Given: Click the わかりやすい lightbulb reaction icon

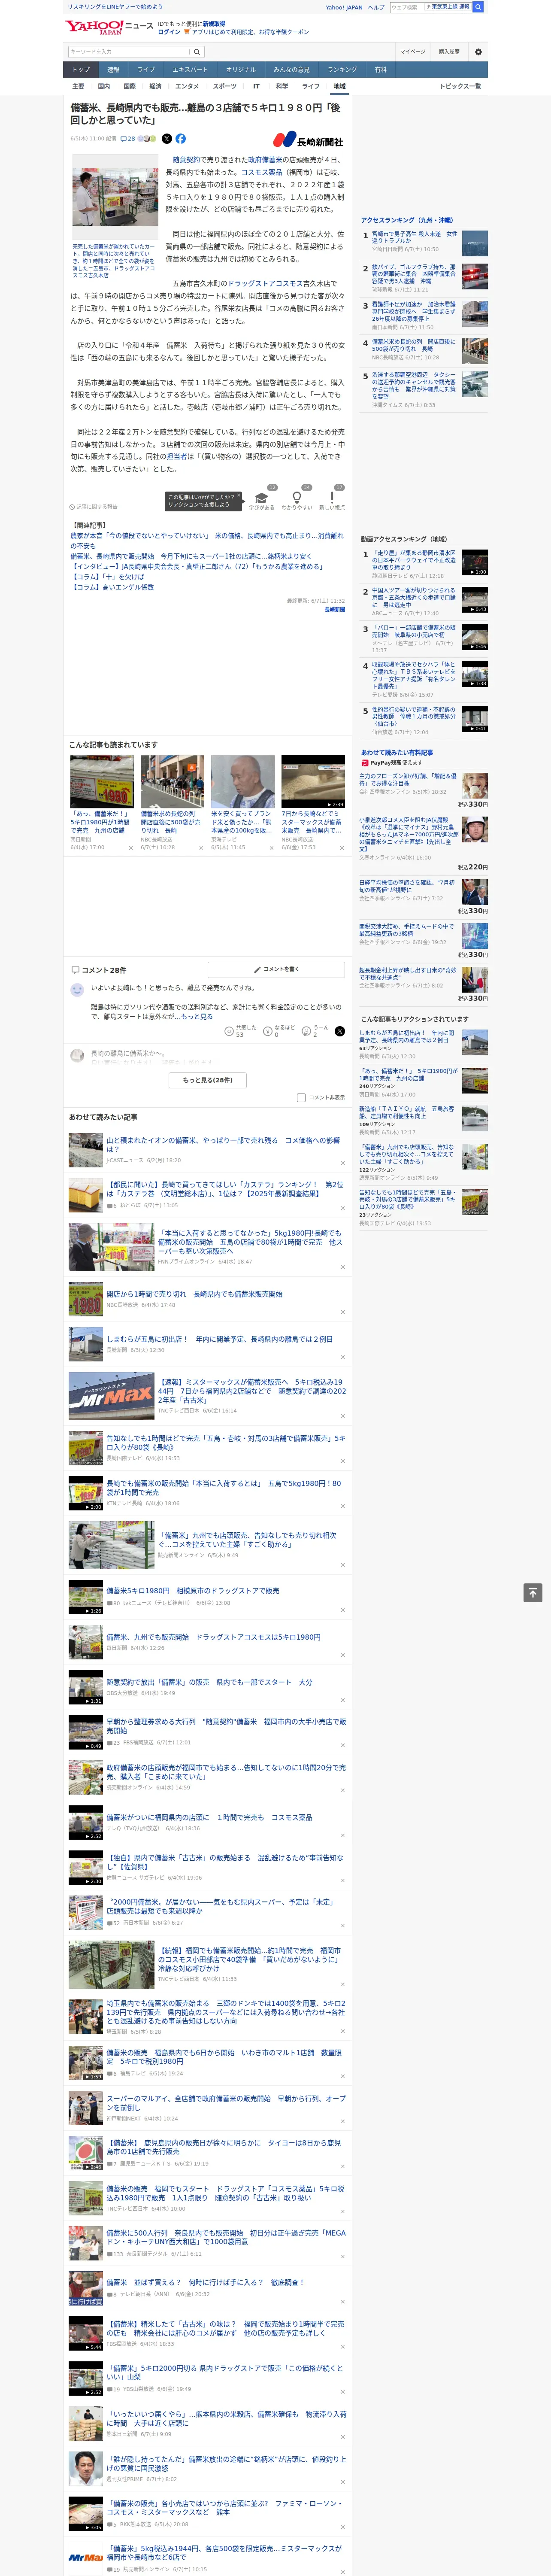Looking at the screenshot, I should (x=296, y=497).
